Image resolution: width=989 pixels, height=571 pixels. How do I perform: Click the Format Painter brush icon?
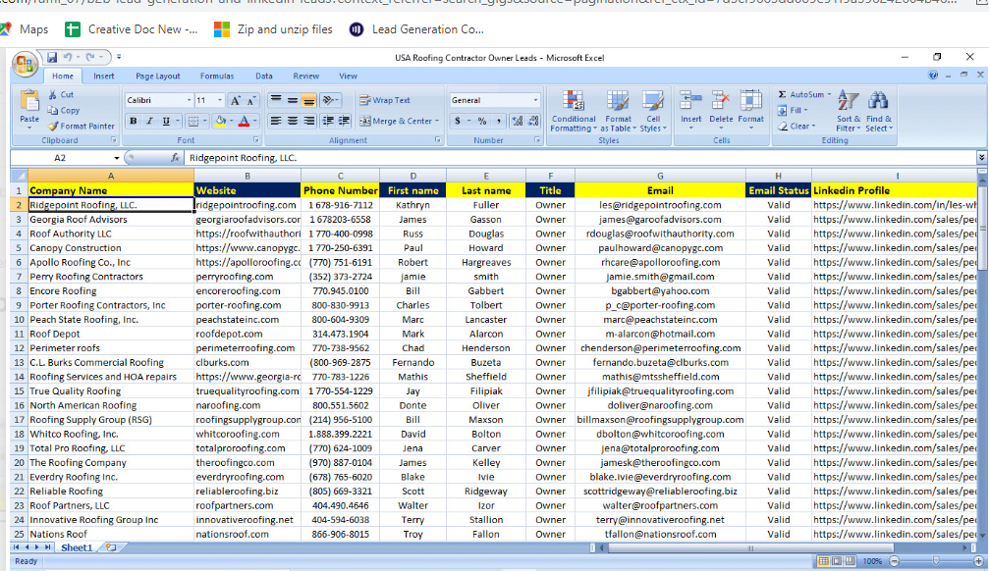coord(54,126)
